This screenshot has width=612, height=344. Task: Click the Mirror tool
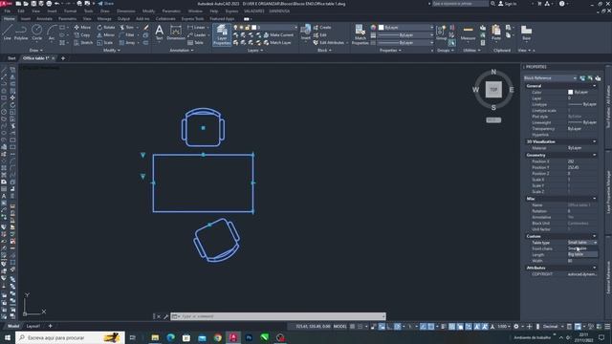(106, 35)
